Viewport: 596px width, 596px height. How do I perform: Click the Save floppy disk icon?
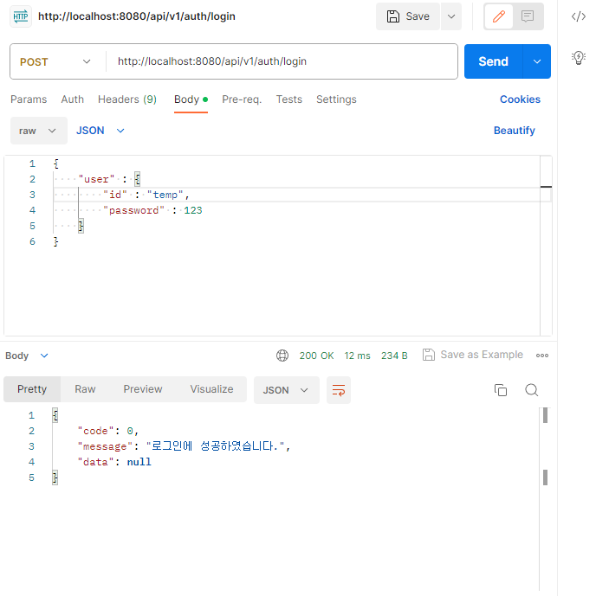tap(393, 16)
